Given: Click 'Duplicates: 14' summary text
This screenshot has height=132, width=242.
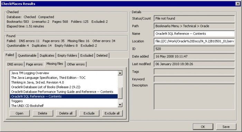Looking at the screenshot, I should [x=42, y=46].
